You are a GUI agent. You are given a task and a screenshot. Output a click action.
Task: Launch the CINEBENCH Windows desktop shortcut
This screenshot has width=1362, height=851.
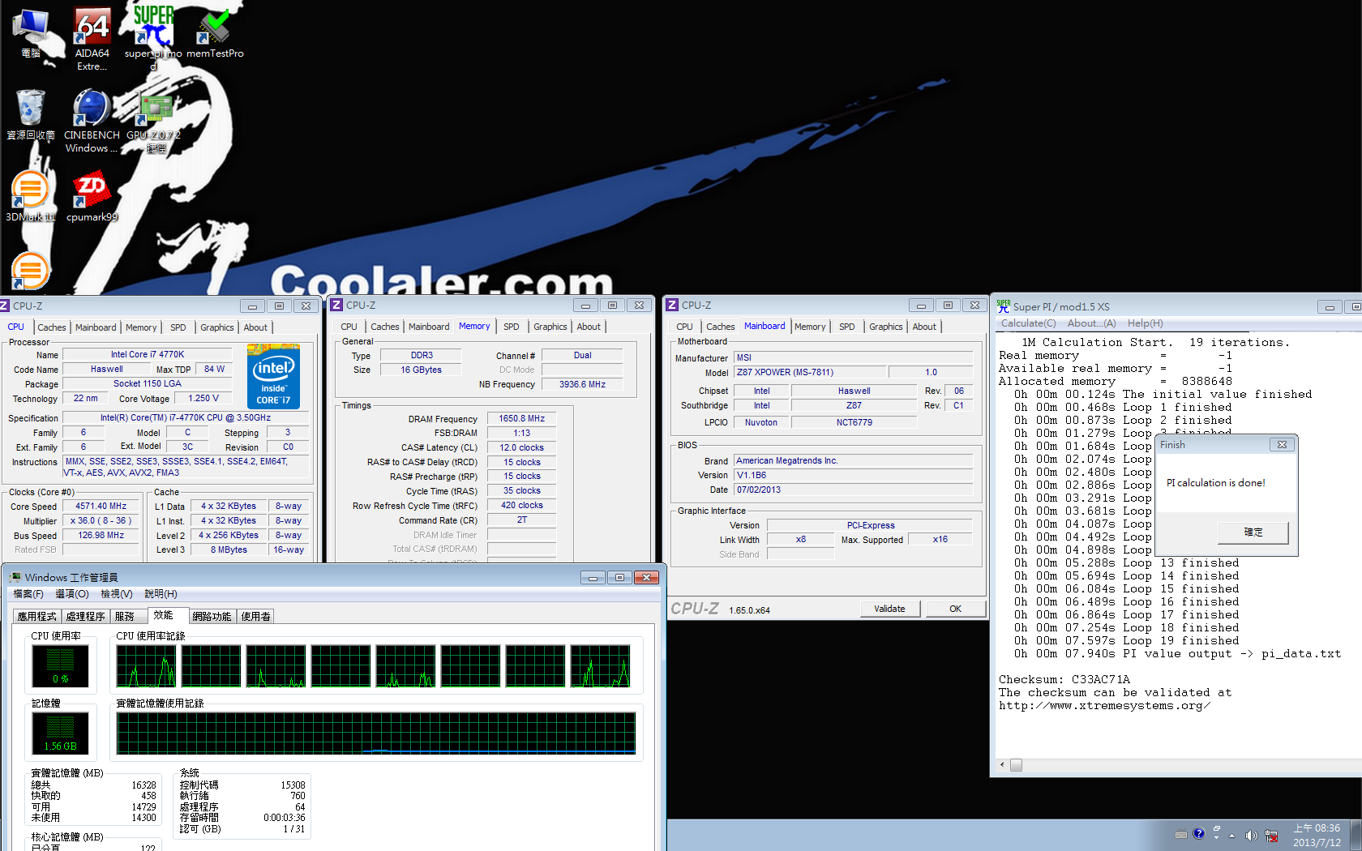click(92, 121)
